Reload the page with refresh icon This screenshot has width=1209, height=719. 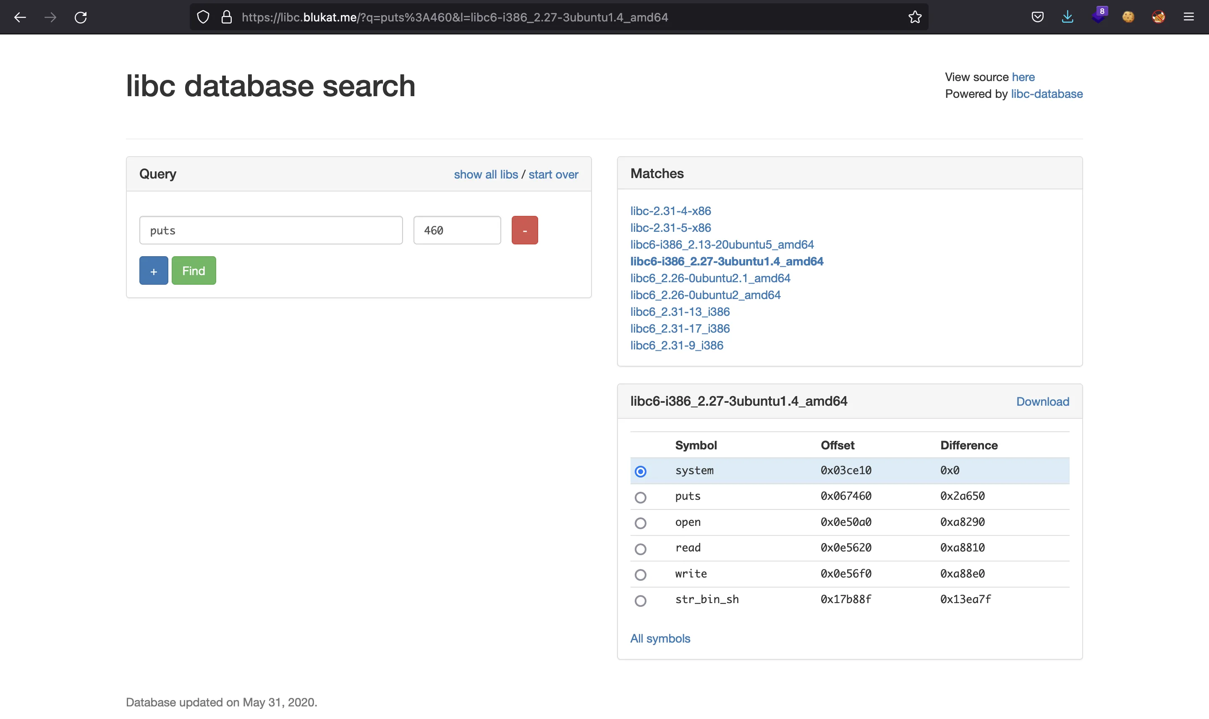81,18
